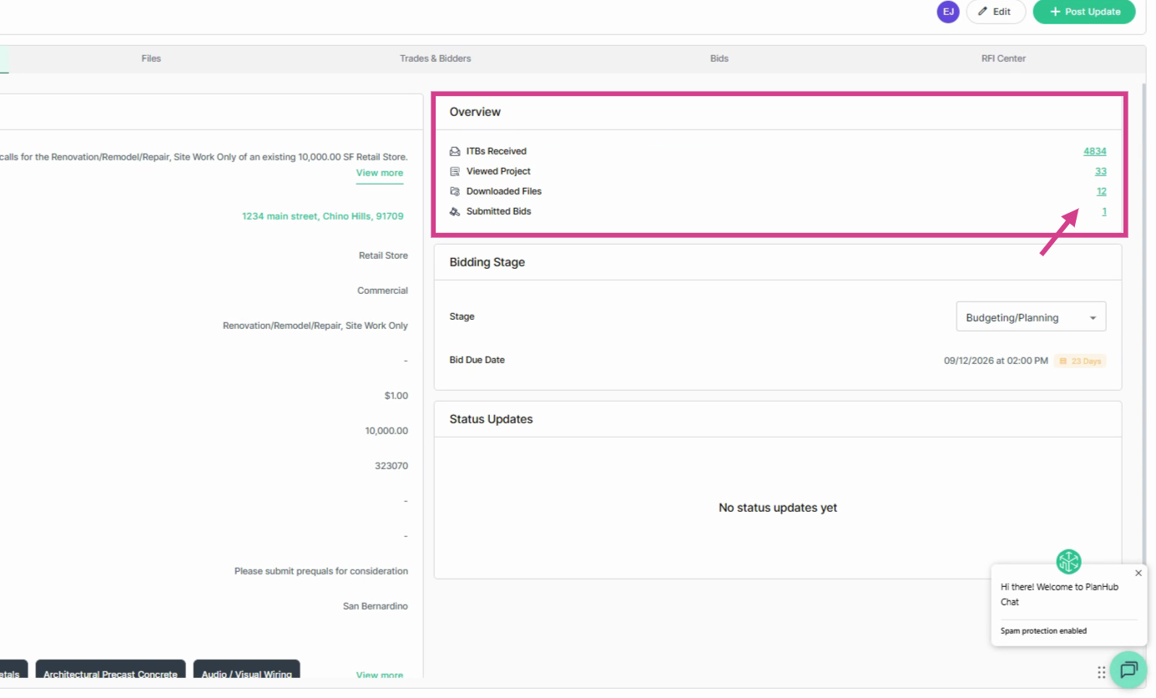The image size is (1156, 698).
Task: Open the chat launcher button
Action: tap(1129, 670)
